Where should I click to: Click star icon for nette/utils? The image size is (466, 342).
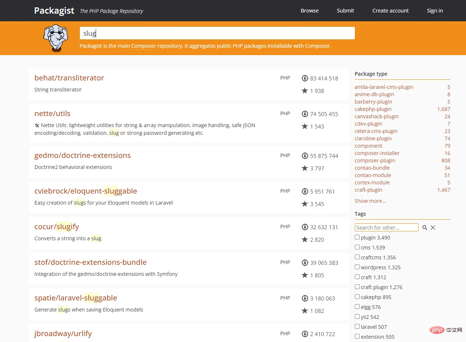point(305,126)
